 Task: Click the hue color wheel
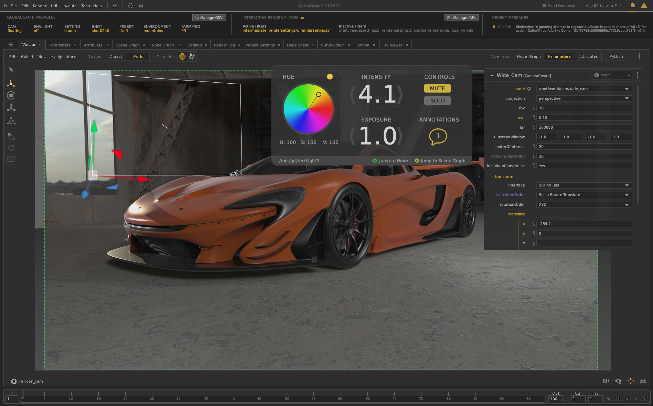coord(308,109)
